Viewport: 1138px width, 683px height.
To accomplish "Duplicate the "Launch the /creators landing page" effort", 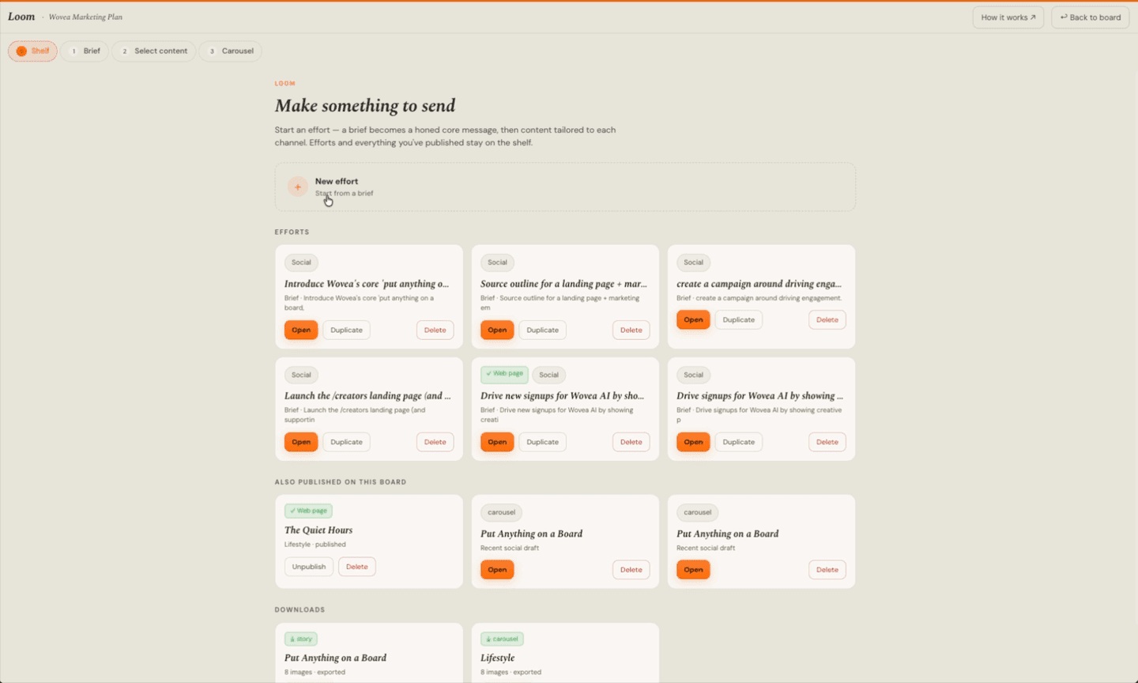I will coord(346,442).
